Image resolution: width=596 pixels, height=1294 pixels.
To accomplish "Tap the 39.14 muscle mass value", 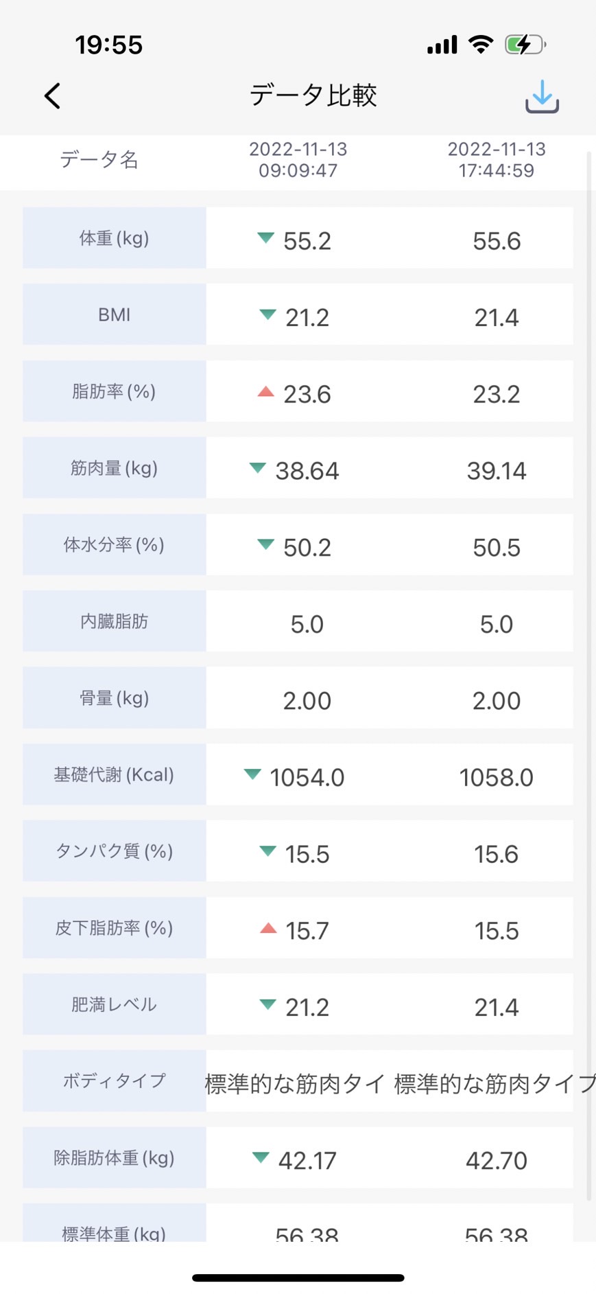I will [497, 471].
